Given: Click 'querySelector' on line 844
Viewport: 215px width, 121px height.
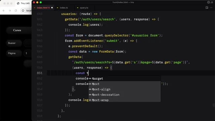Looking at the screenshot, I should tap(117, 35).
